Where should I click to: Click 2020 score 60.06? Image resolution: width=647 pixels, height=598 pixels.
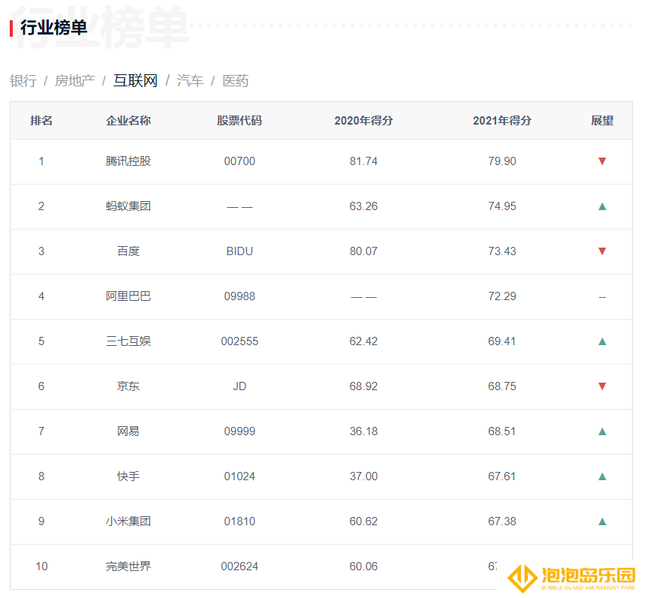(x=363, y=566)
